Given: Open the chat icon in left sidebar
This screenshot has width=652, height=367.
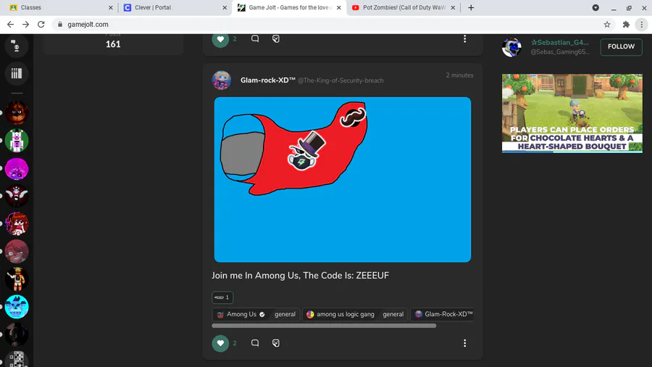Looking at the screenshot, I should 17,46.
